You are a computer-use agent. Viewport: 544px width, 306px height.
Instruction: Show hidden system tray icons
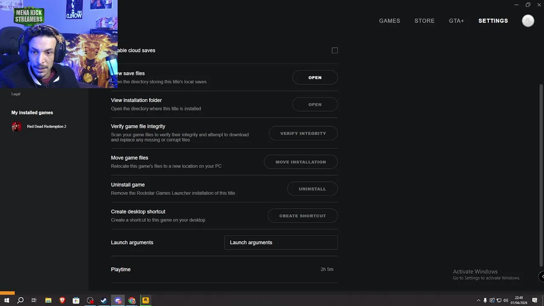click(478, 300)
